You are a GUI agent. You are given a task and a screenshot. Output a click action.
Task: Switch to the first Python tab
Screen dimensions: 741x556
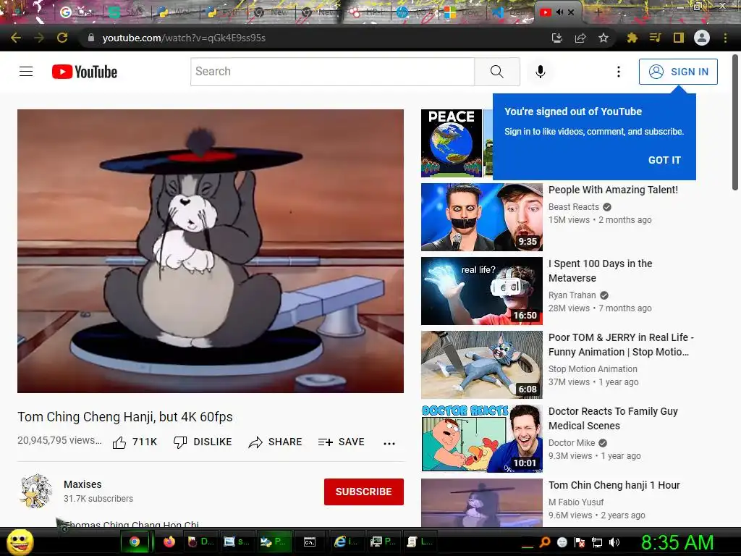[176, 12]
